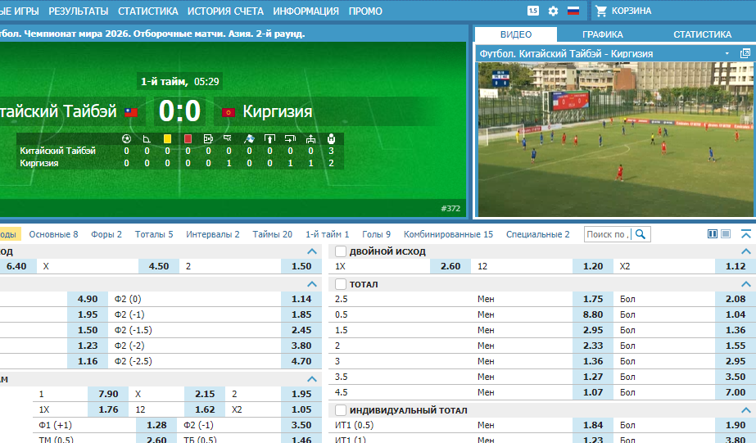Filter markets by Специальные 2
The width and height of the screenshot is (756, 443).
537,234
